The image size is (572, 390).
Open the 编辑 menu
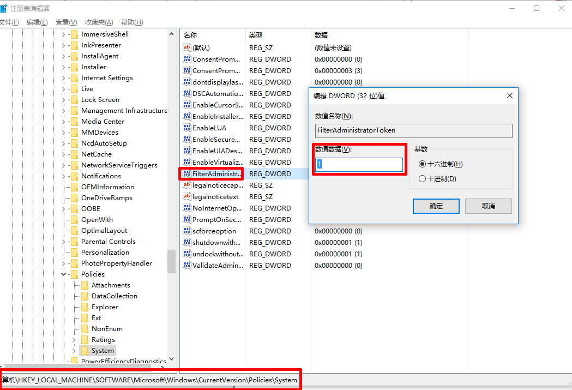[34, 22]
